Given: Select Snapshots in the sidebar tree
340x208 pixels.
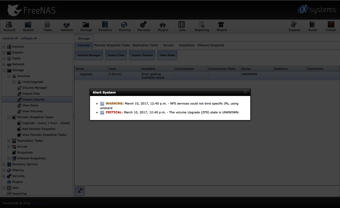Looking at the screenshot, I should [25, 152].
